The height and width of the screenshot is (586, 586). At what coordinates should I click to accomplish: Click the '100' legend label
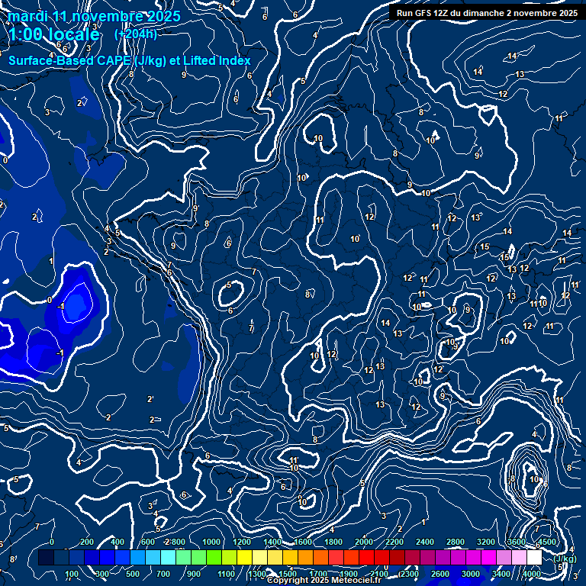[72, 574]
